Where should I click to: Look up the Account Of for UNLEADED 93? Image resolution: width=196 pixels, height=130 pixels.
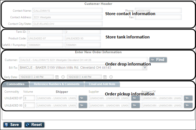pyautogui.click(x=188, y=105)
